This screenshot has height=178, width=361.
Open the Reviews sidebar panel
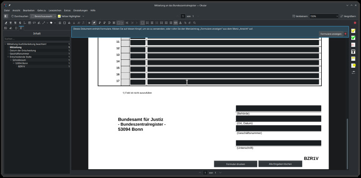pos(11,28)
